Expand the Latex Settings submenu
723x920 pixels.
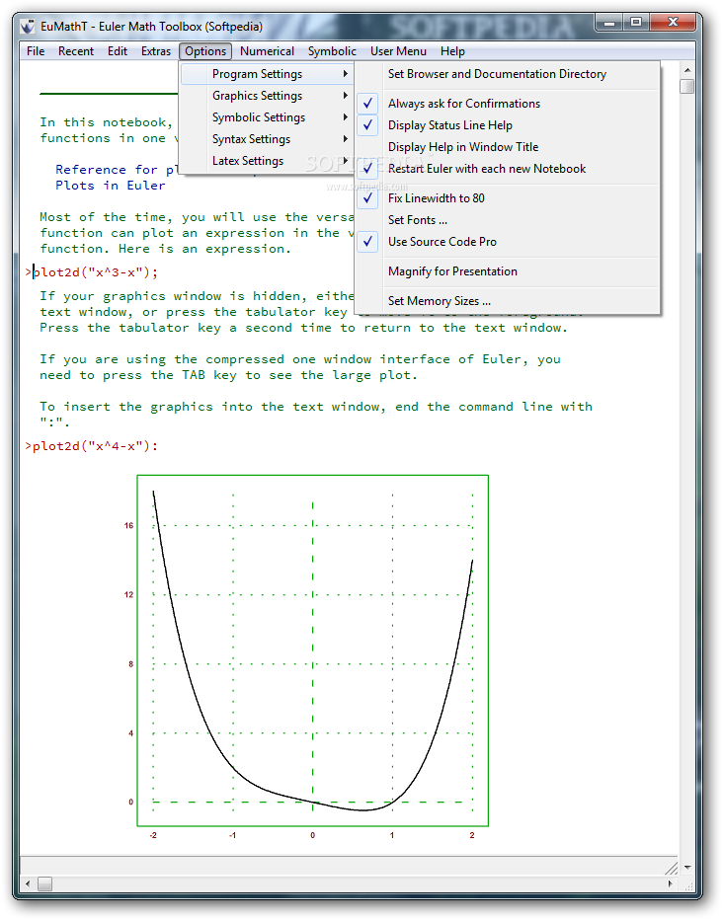coord(267,161)
